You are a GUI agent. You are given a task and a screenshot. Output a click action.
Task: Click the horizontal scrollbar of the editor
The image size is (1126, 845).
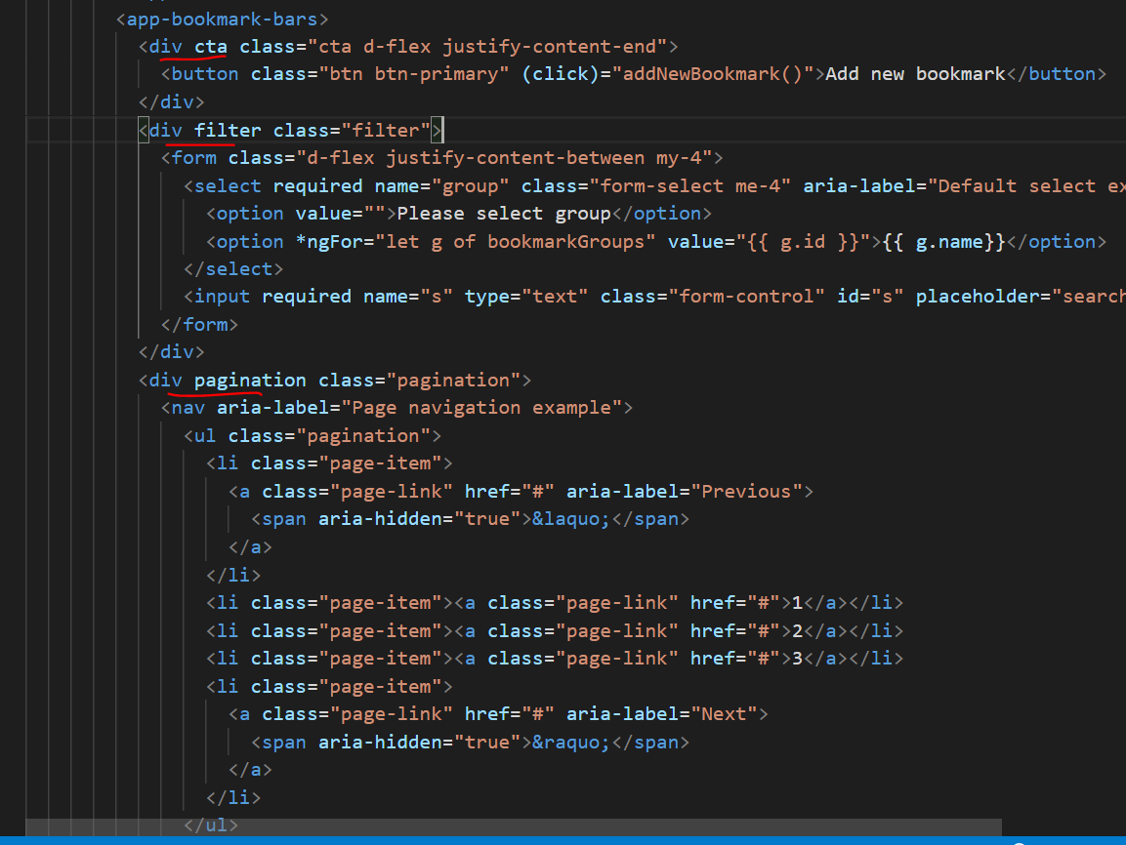(x=514, y=827)
